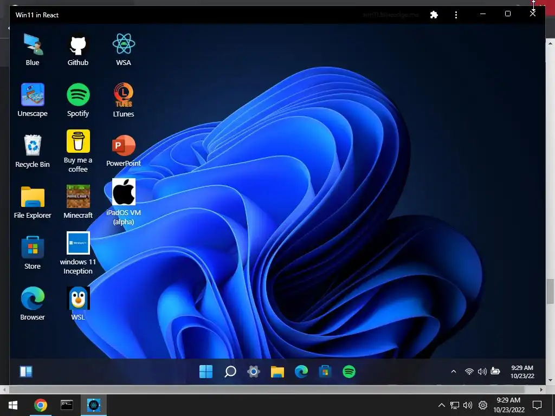Open File Explorer desktop shortcut

pyautogui.click(x=33, y=203)
